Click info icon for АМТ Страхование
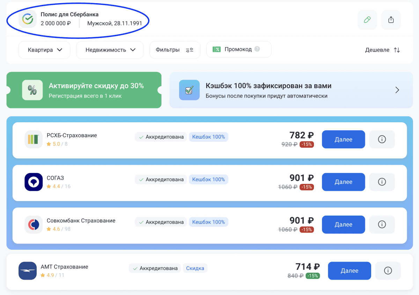Screen dimensions: 419x295 click(388, 271)
